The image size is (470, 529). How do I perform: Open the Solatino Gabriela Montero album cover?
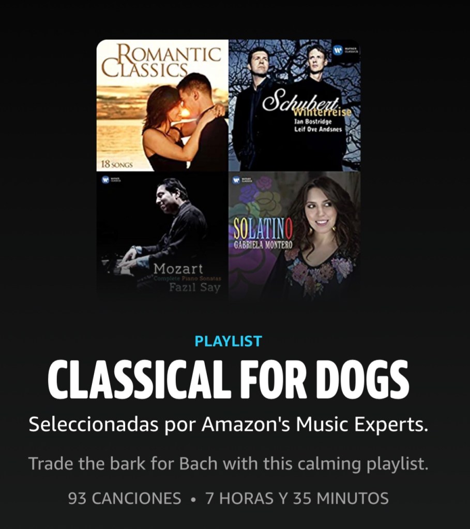click(x=294, y=236)
